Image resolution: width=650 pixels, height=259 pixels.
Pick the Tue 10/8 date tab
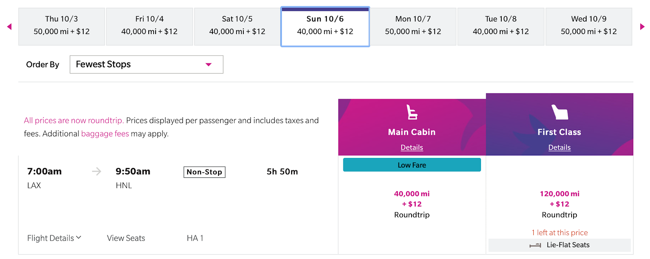501,26
